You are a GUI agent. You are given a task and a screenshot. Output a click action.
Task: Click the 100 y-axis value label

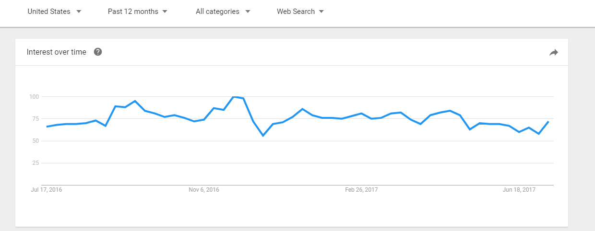coord(33,97)
